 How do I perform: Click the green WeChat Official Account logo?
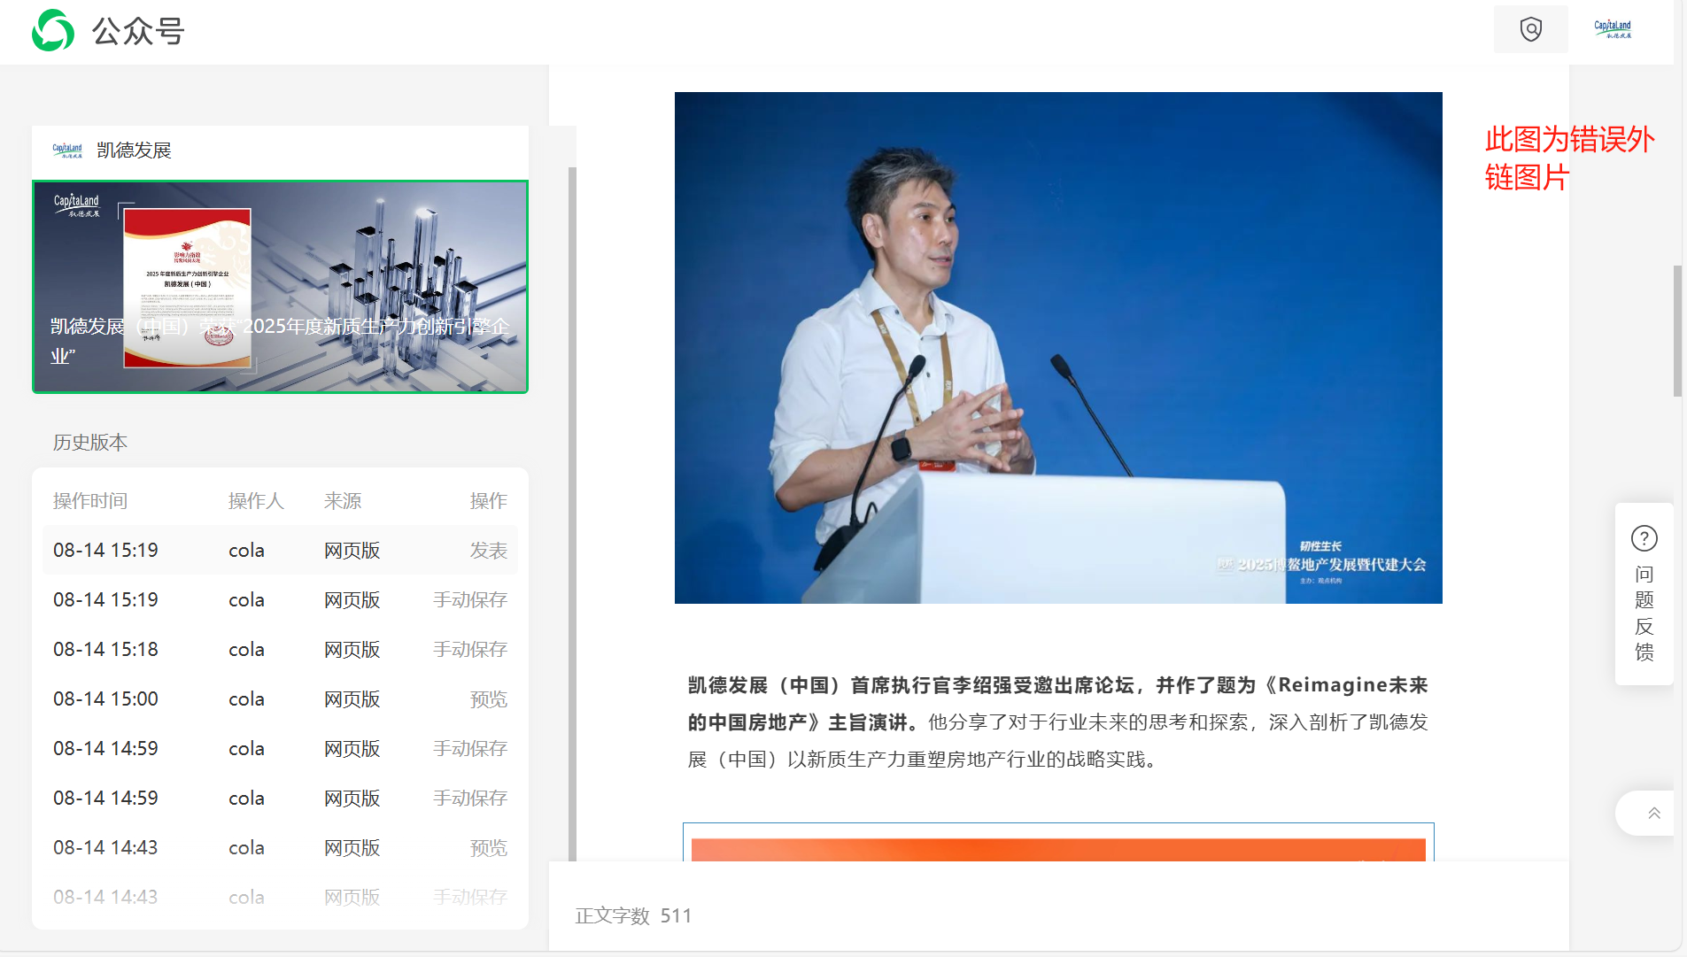click(x=53, y=31)
